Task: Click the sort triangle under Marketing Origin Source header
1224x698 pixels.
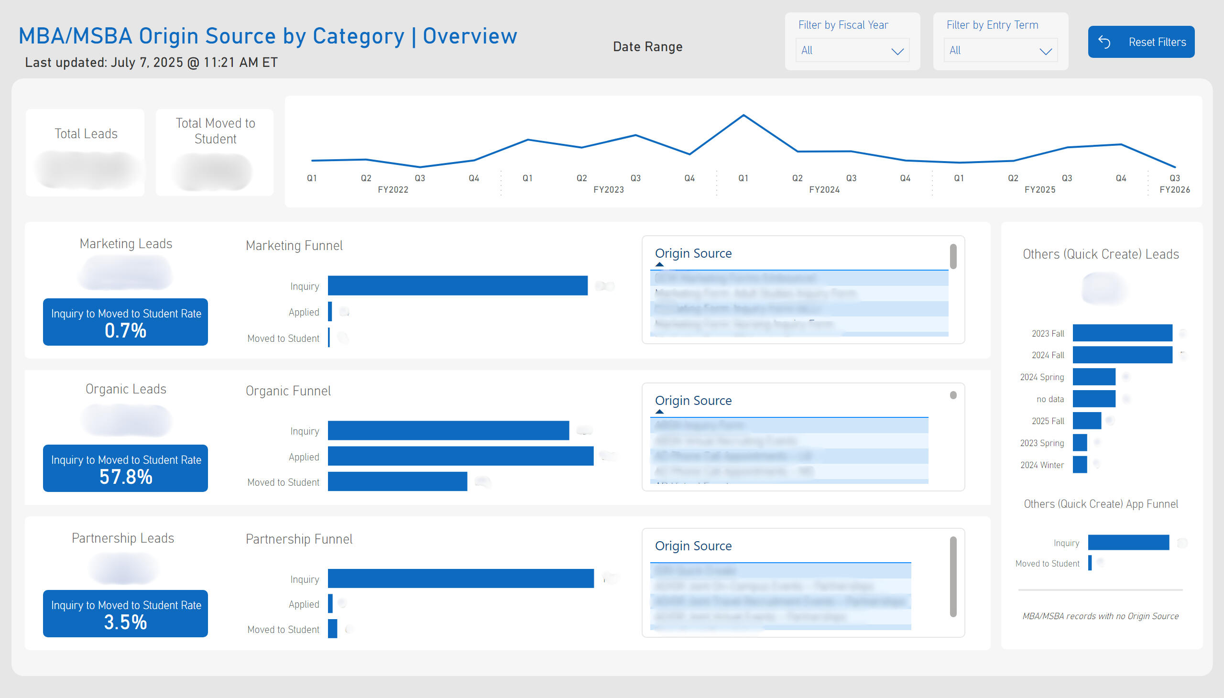Action: point(660,264)
